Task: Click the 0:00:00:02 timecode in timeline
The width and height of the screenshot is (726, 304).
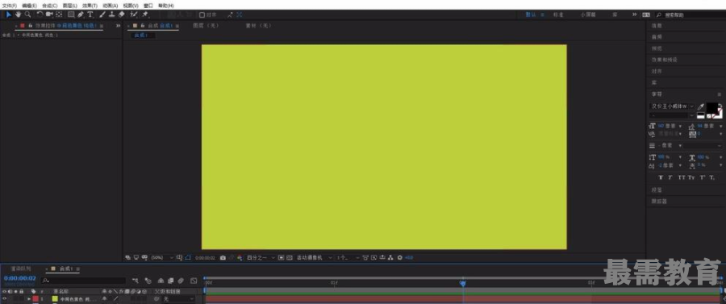Action: tap(20, 278)
